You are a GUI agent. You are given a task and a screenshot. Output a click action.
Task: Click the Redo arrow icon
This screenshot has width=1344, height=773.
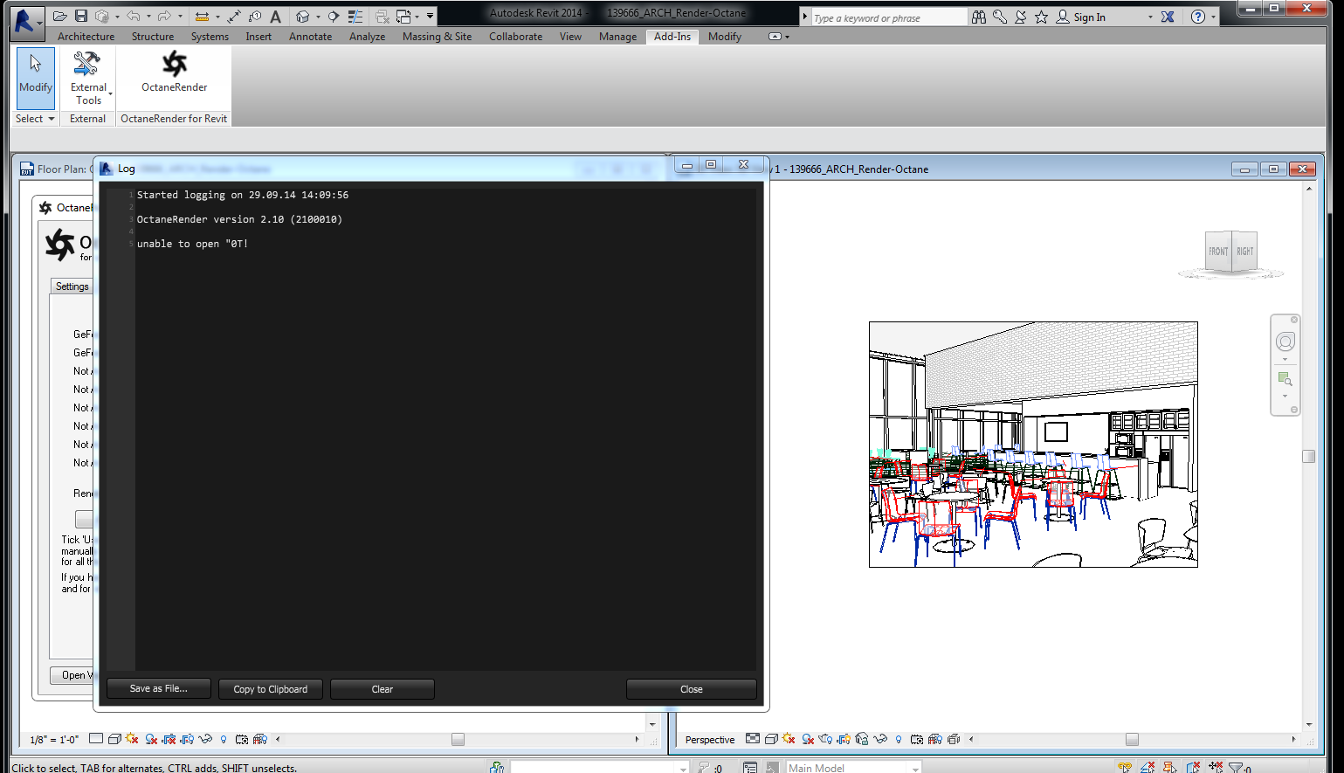point(163,16)
